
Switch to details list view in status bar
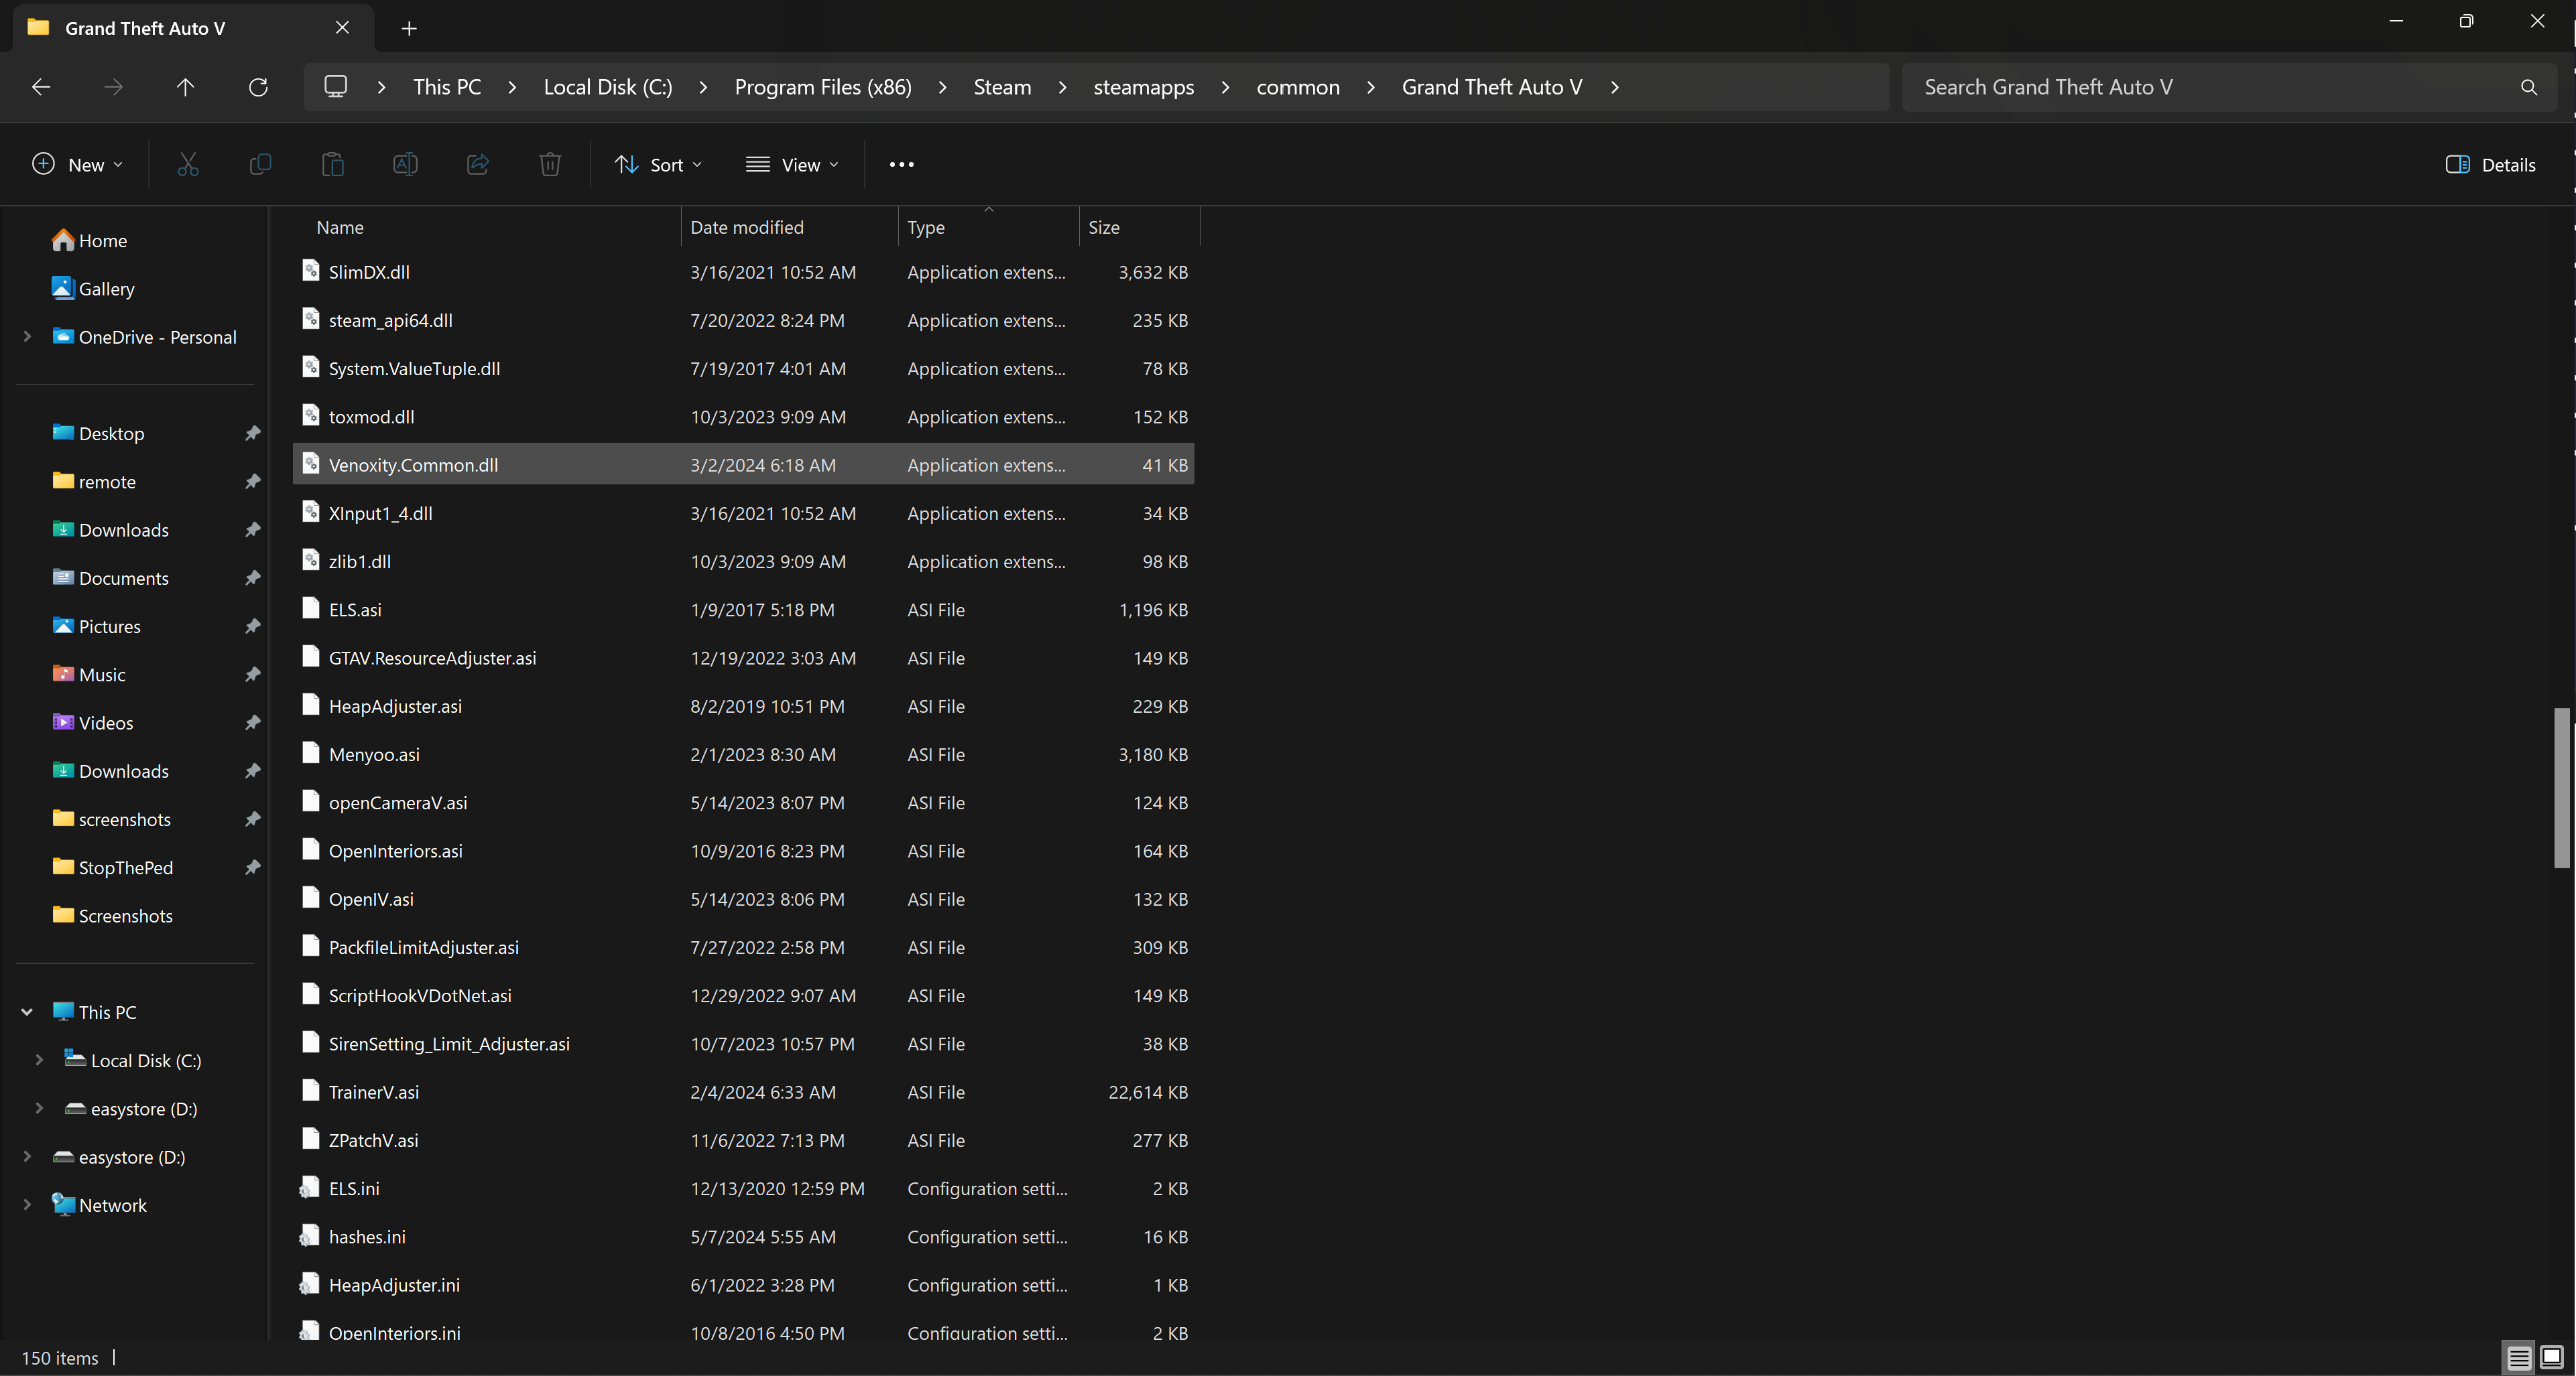[2519, 1357]
